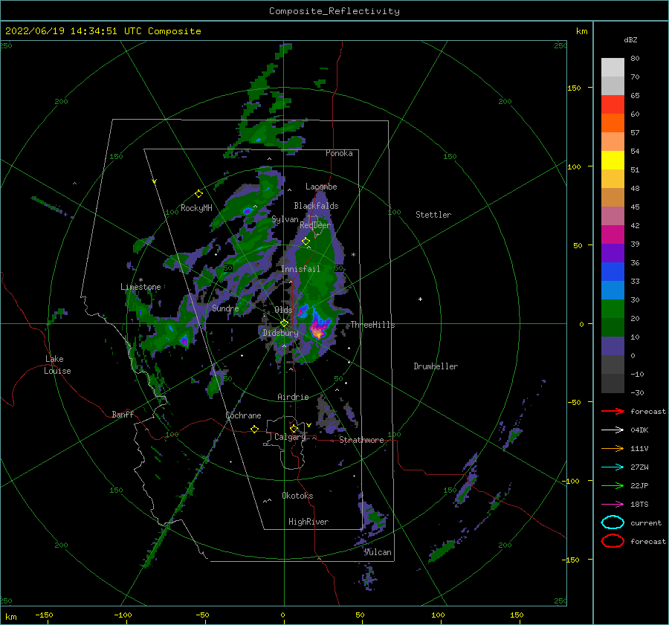Click the storm cell southwest of Sundre
669x625 pixels.
[x=184, y=340]
